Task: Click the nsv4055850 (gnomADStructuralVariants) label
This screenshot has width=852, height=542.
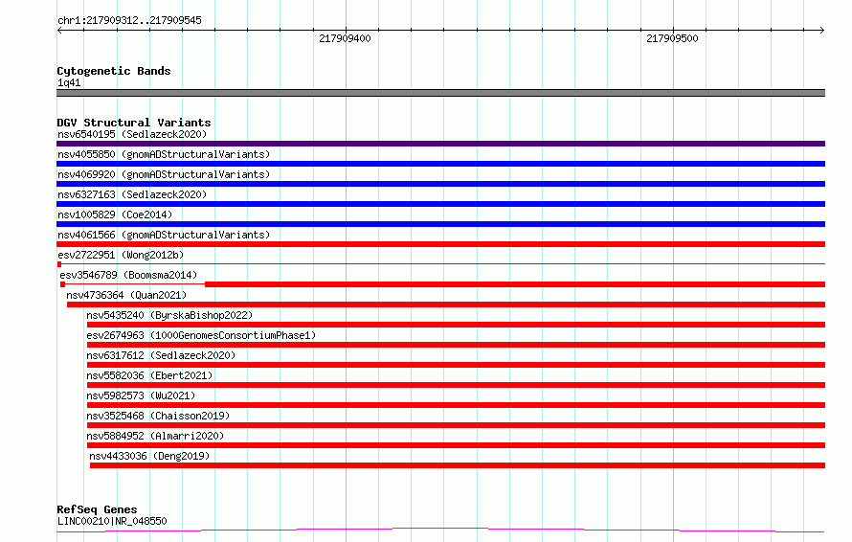Action: pos(164,154)
